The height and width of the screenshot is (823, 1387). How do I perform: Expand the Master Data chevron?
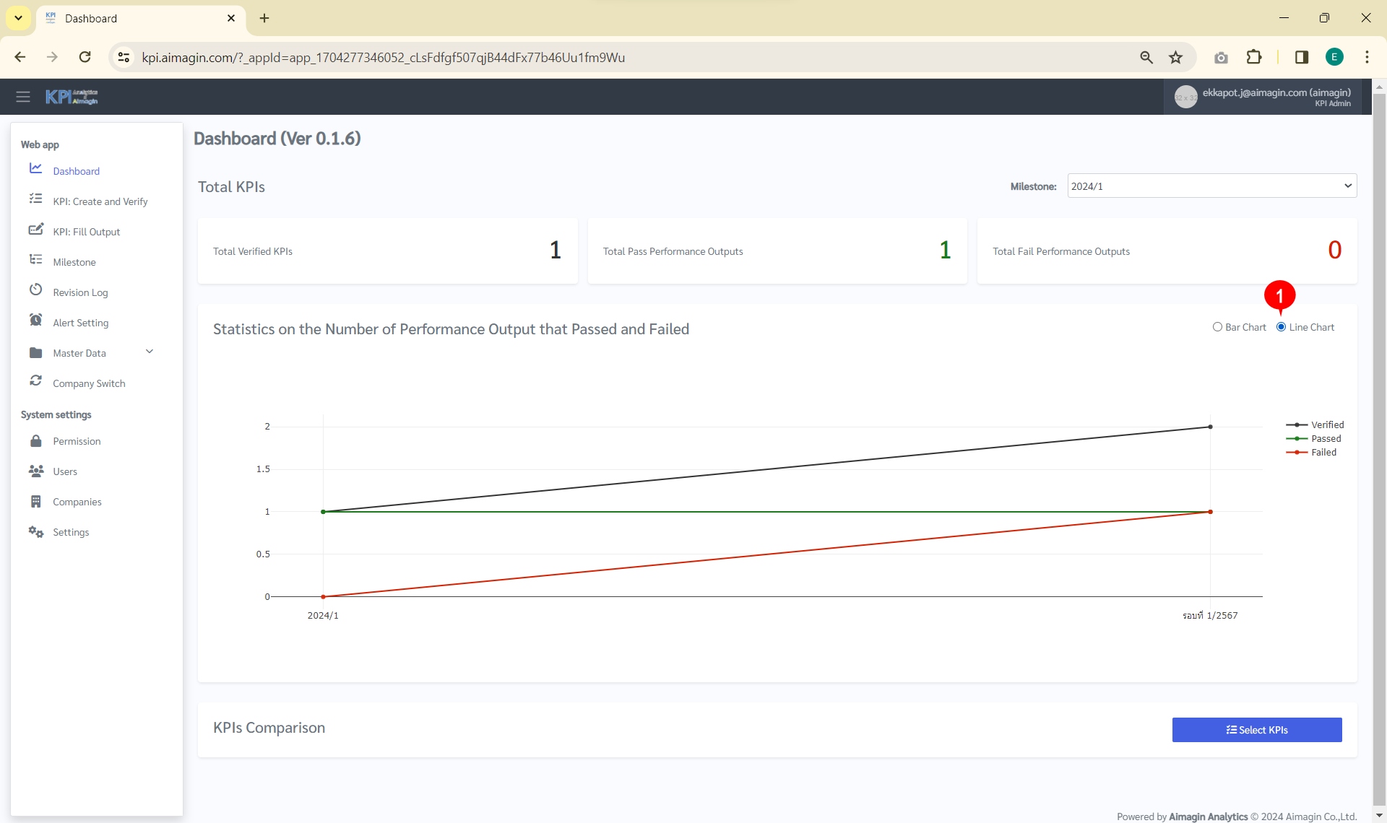[150, 352]
